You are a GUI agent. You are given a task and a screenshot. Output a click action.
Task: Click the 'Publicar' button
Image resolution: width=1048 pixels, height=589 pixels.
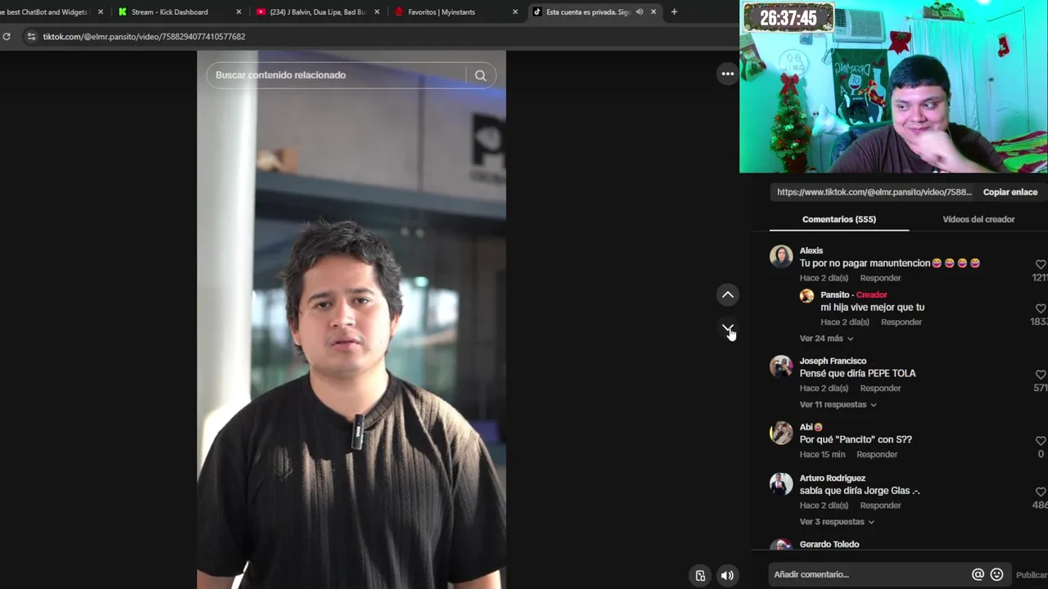pyautogui.click(x=1032, y=575)
